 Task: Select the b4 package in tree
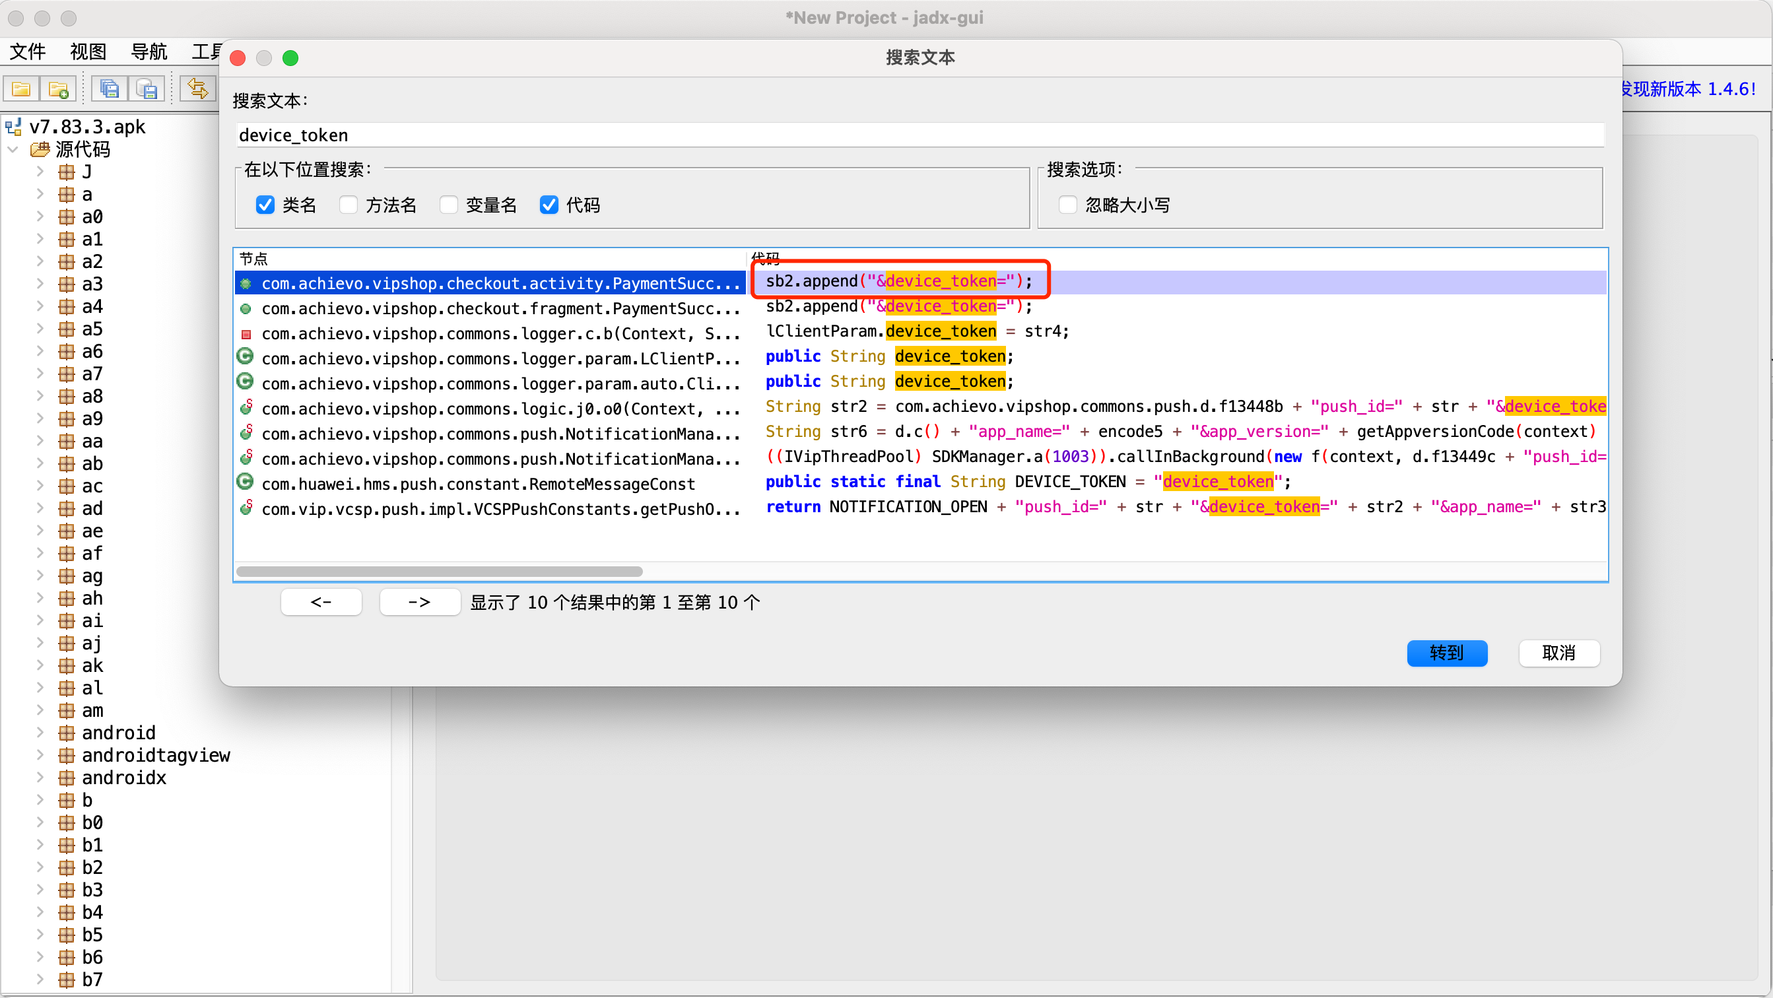[92, 913]
